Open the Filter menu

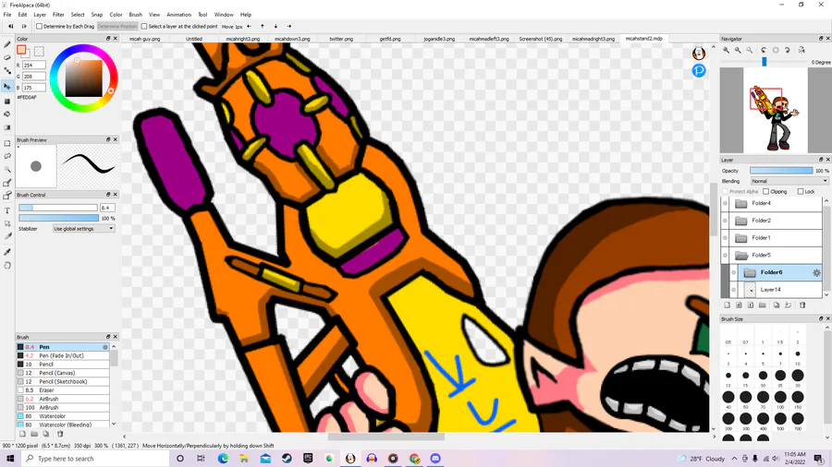pos(58,15)
